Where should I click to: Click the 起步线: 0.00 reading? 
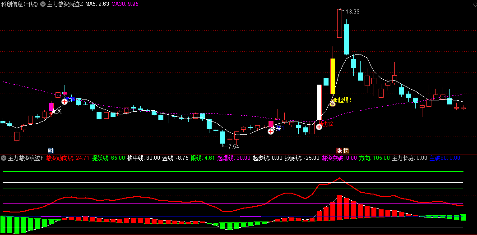click(268, 158)
